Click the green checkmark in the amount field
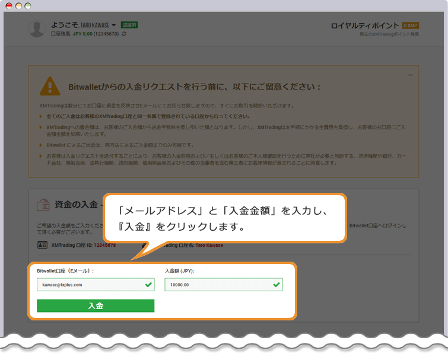This screenshot has width=448, height=353. [x=276, y=285]
